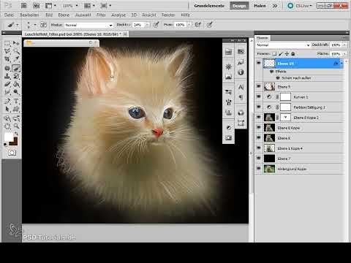The width and height of the screenshot is (351, 263).
Task: Select the Eraser tool
Action: pos(7,84)
